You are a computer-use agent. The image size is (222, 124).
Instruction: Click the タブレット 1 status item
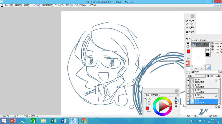197,116
